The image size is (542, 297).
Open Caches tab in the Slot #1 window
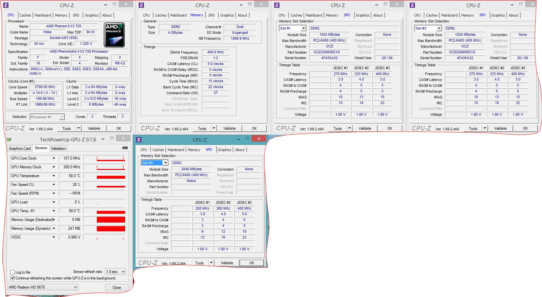pyautogui.click(x=296, y=15)
